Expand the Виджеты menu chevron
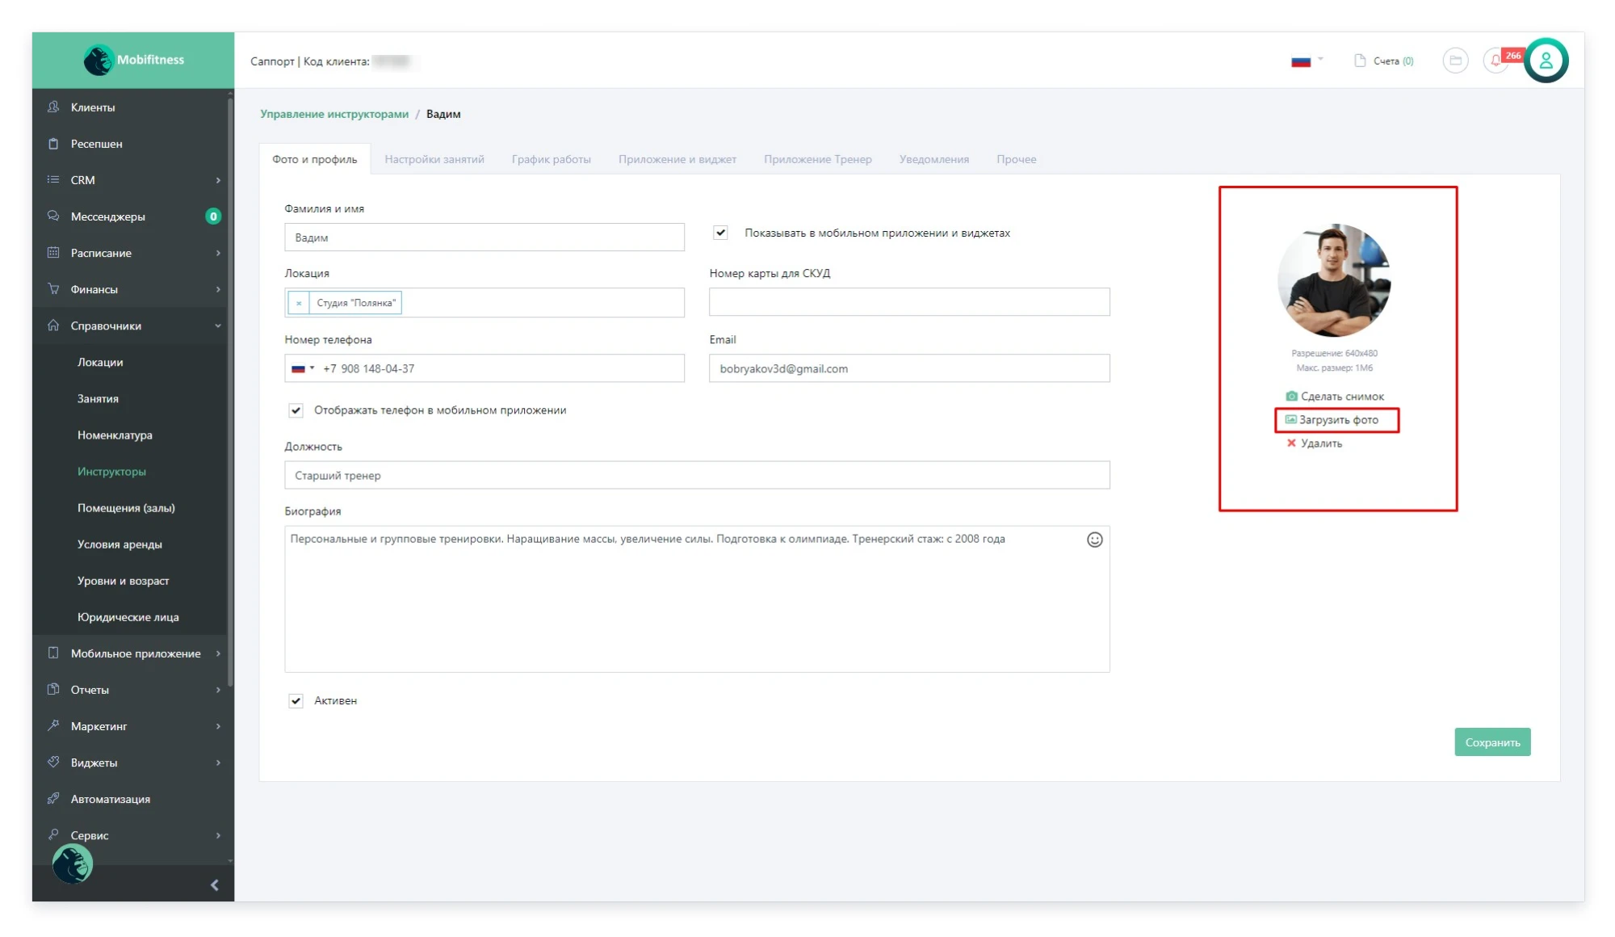 tap(218, 762)
